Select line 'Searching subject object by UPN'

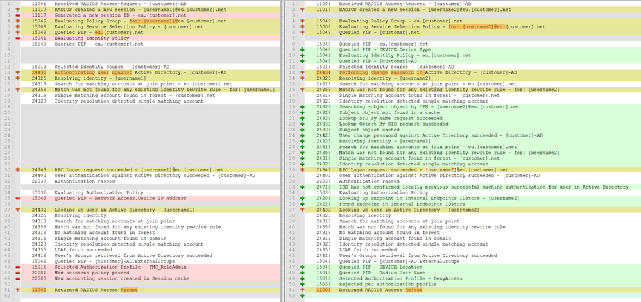coord(473,106)
